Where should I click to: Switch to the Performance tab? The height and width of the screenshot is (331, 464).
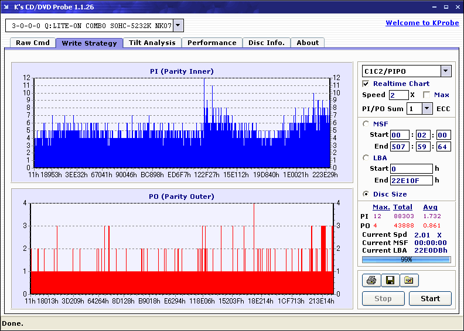[212, 43]
